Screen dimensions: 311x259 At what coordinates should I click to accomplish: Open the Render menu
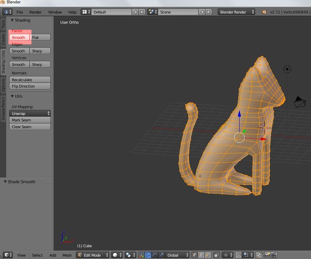(35, 12)
